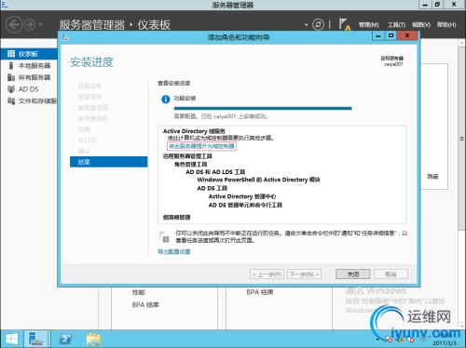This screenshot has width=466, height=348.
Task: Open the Windows Start button
Action: pos(11,339)
